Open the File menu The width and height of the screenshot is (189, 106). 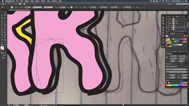click(x=17, y=1)
